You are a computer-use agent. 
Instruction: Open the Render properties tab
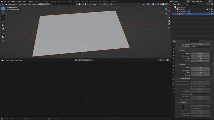174,49
